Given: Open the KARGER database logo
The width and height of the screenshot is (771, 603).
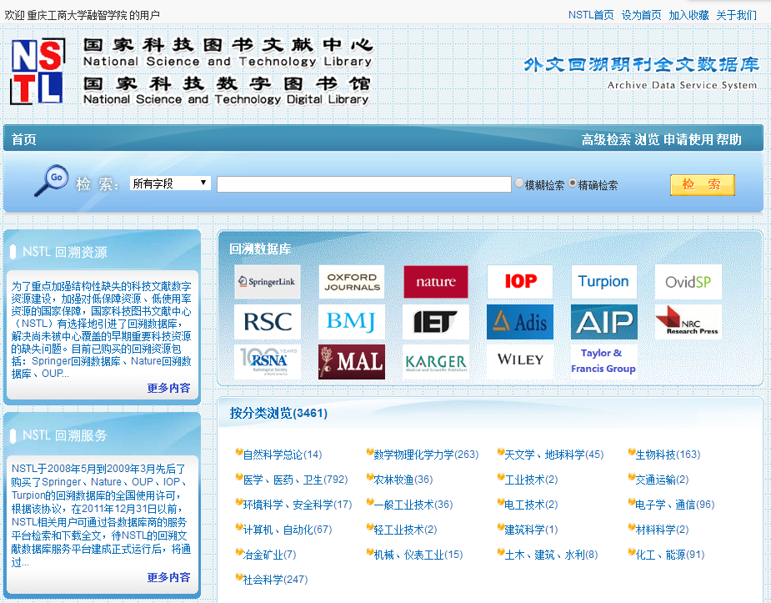Looking at the screenshot, I should pos(436,361).
